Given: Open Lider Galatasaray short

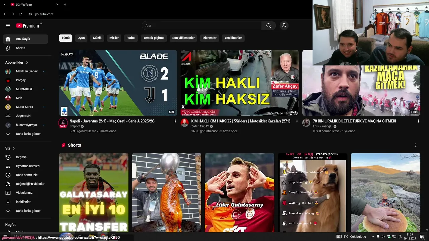Looking at the screenshot, I should point(240,192).
